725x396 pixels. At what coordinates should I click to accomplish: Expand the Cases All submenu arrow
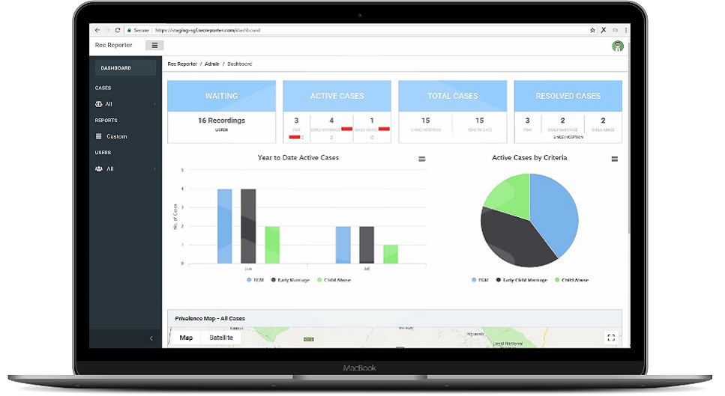154,104
